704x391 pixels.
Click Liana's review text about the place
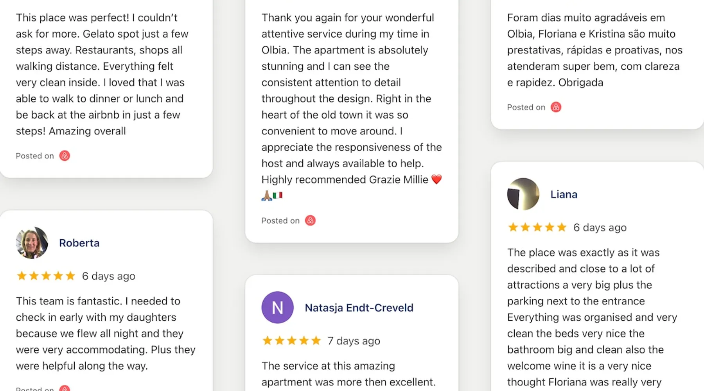click(592, 317)
